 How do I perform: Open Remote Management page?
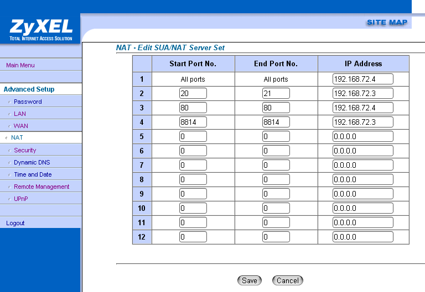[42, 187]
